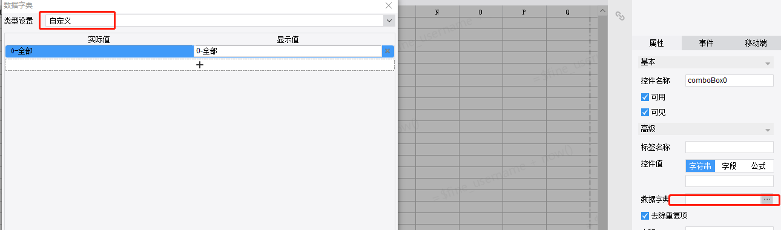Click the 显示值 column header

288,39
